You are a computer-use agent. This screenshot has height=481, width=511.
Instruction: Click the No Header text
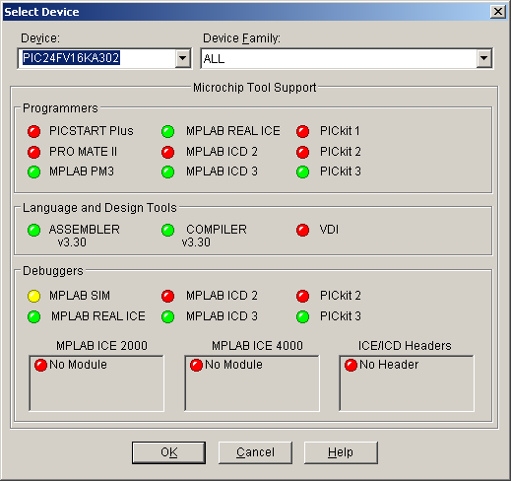pos(389,365)
